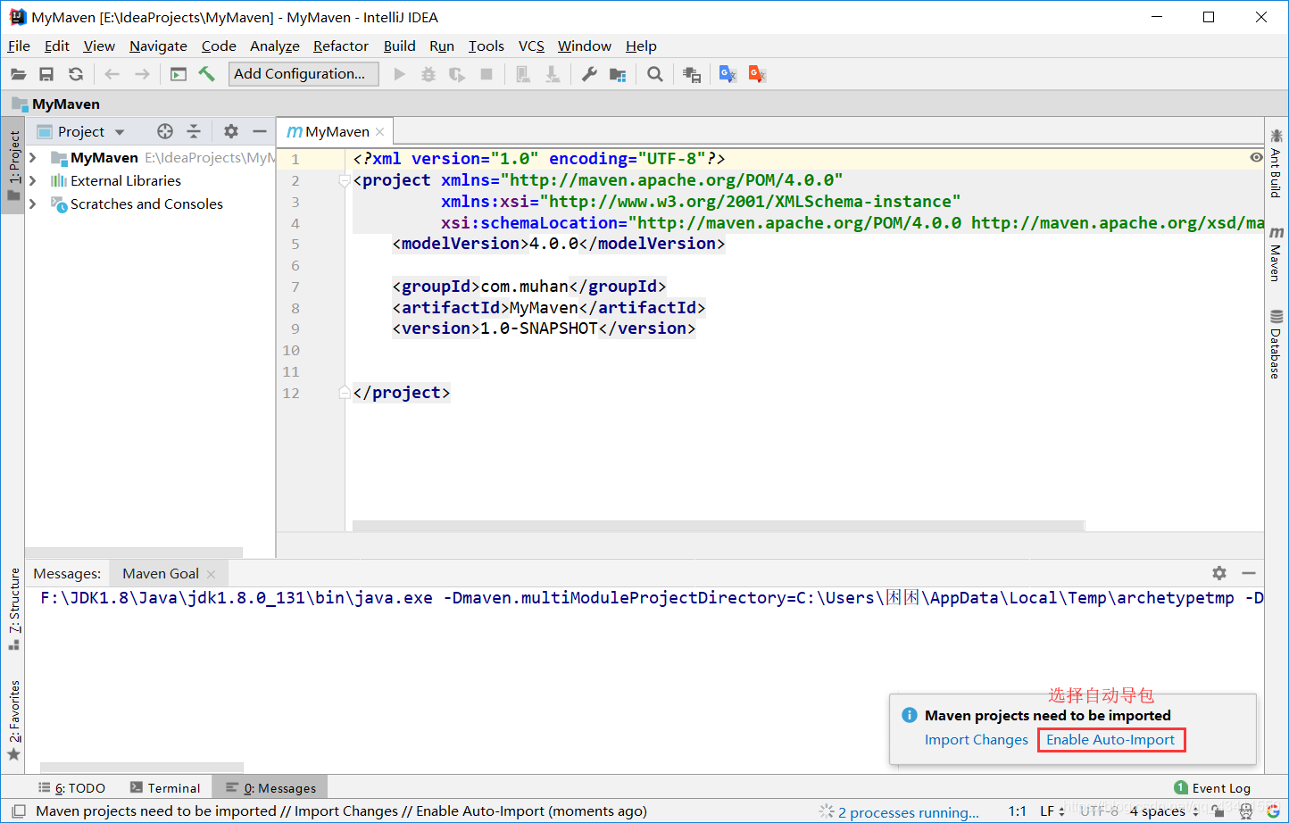Viewport: 1289px width, 823px height.
Task: Click the red Google Translate icon
Action: [x=757, y=74]
